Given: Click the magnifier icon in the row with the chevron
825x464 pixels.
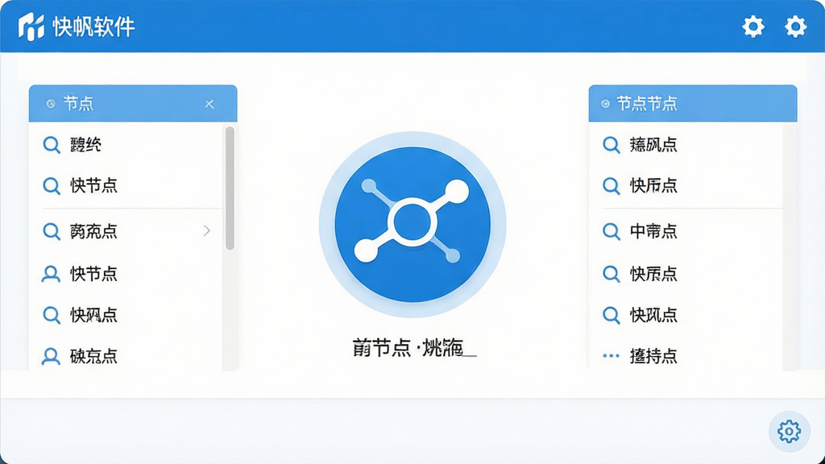Looking at the screenshot, I should click(52, 231).
